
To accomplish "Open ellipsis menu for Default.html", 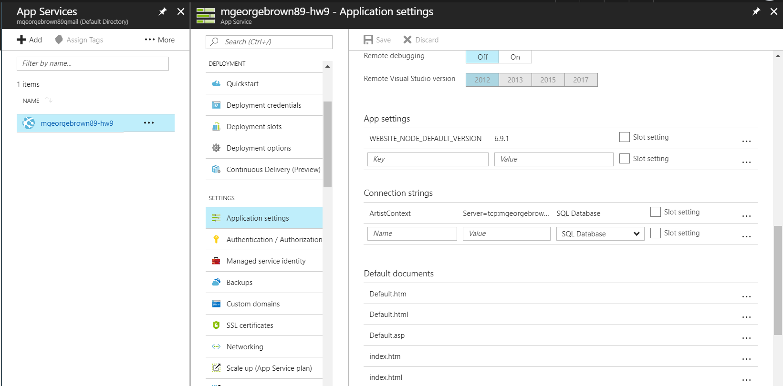I will pyautogui.click(x=746, y=317).
